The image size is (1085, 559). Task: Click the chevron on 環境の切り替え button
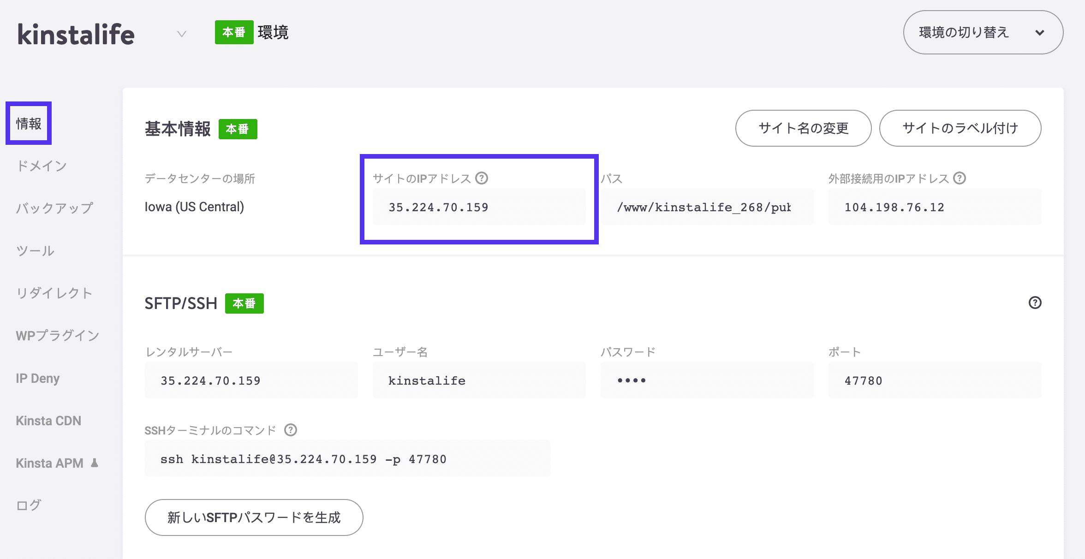[x=1039, y=33]
